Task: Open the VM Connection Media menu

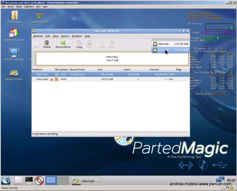Action: pyautogui.click(x=19, y=7)
